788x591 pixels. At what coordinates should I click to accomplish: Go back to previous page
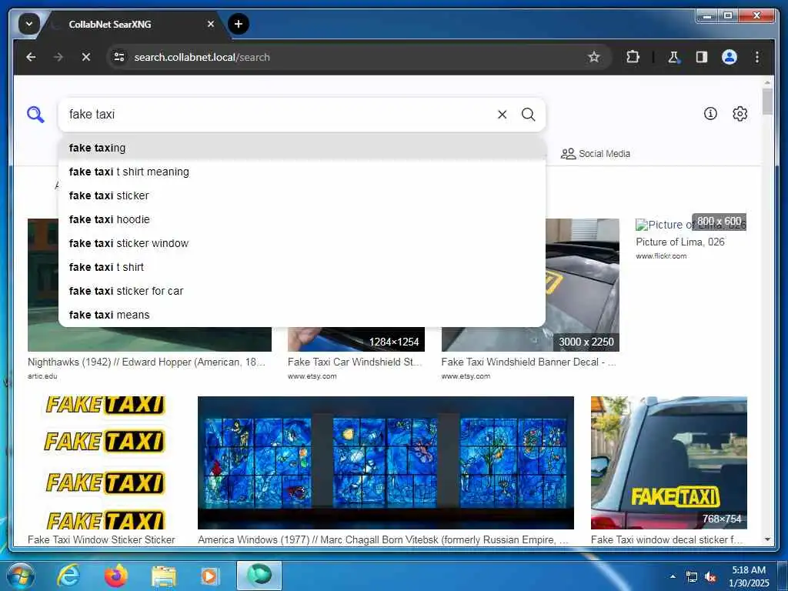tap(31, 57)
